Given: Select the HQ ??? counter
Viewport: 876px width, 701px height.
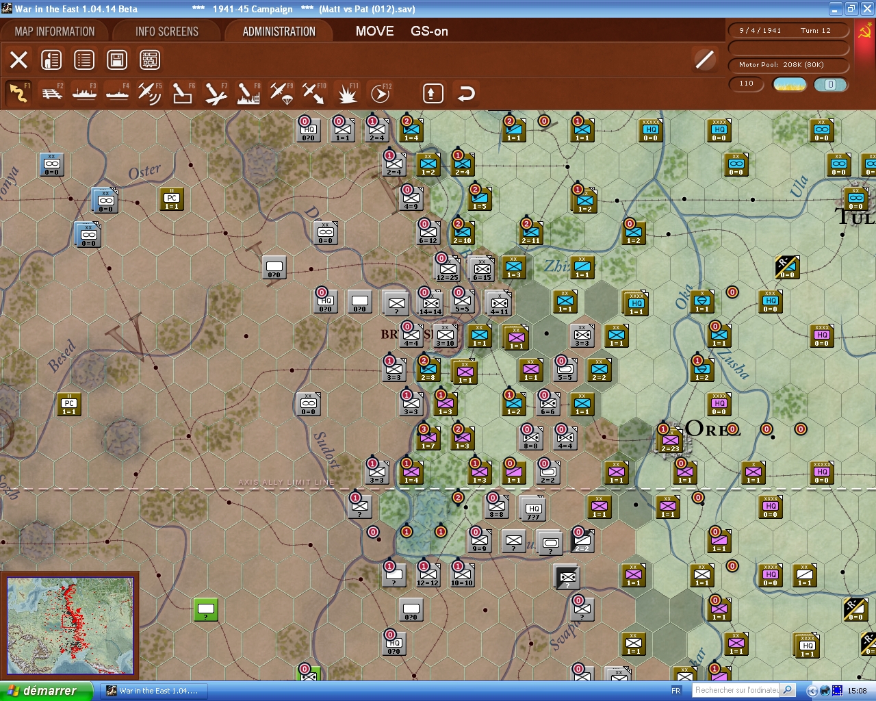Looking at the screenshot, I should pyautogui.click(x=534, y=509).
